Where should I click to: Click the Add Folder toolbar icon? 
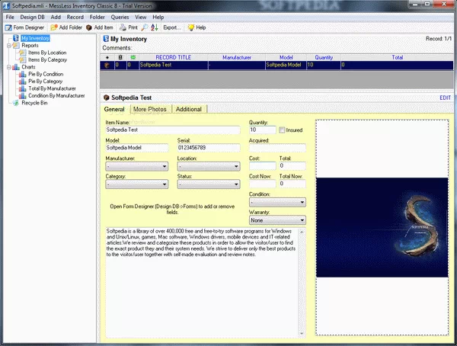pos(55,27)
